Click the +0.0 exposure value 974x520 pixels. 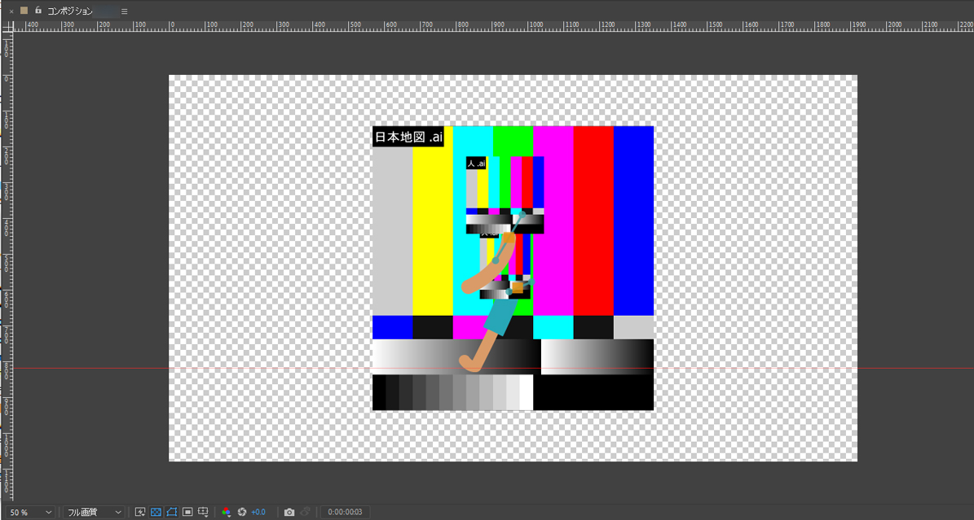[x=258, y=512]
